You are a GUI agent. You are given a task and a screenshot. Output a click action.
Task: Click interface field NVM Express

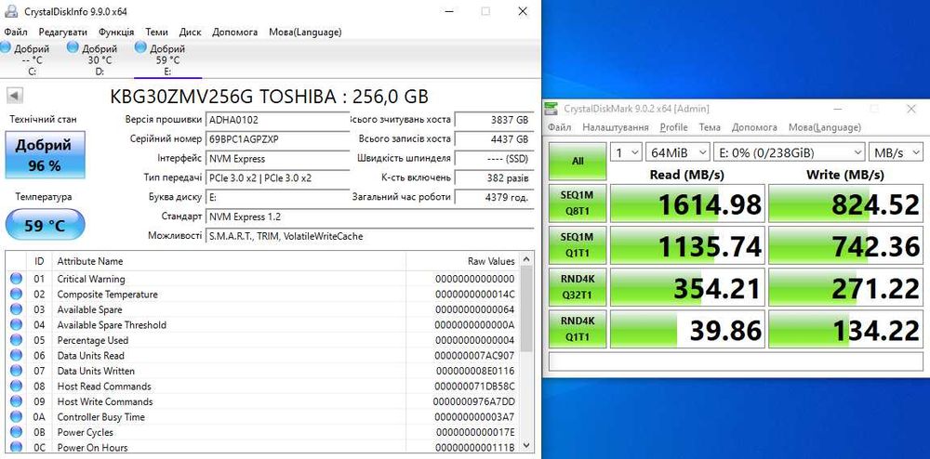(277, 159)
